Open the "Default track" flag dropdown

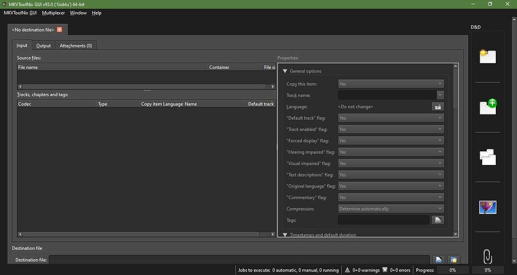tap(391, 118)
